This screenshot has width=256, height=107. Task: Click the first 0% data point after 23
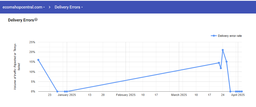point(57,91)
